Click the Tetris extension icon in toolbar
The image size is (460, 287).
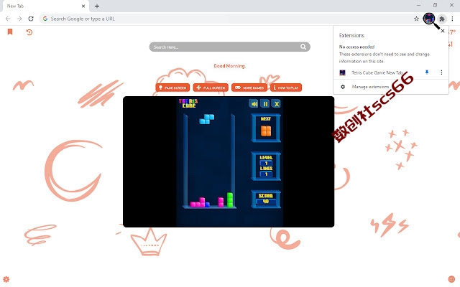tap(429, 19)
